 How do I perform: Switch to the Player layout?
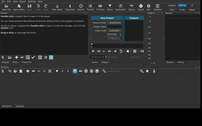(192, 10)
